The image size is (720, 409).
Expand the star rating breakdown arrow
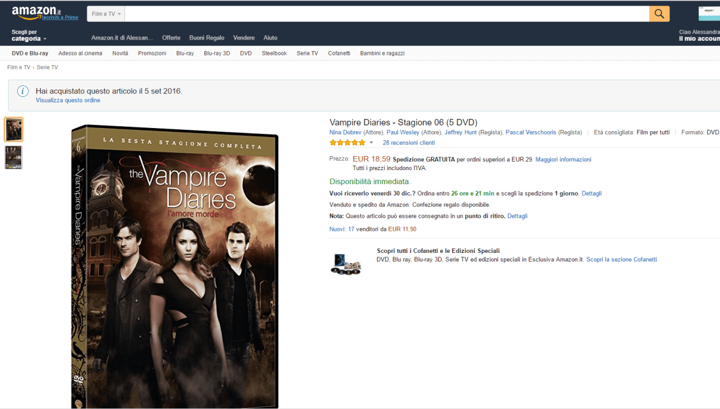[371, 143]
